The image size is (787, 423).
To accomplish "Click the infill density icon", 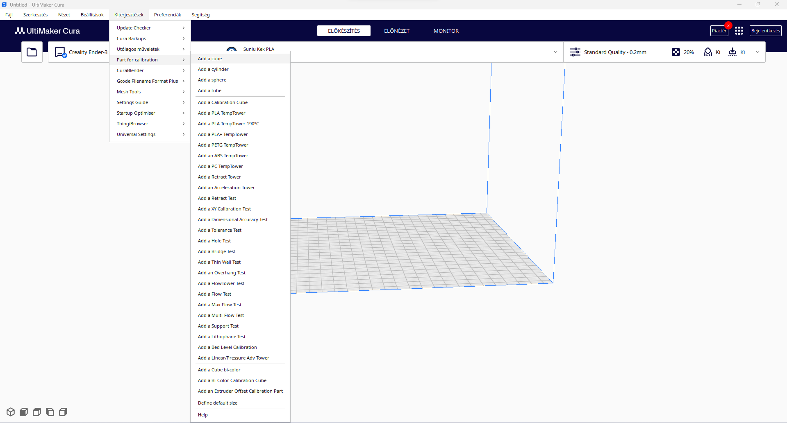I will [676, 52].
